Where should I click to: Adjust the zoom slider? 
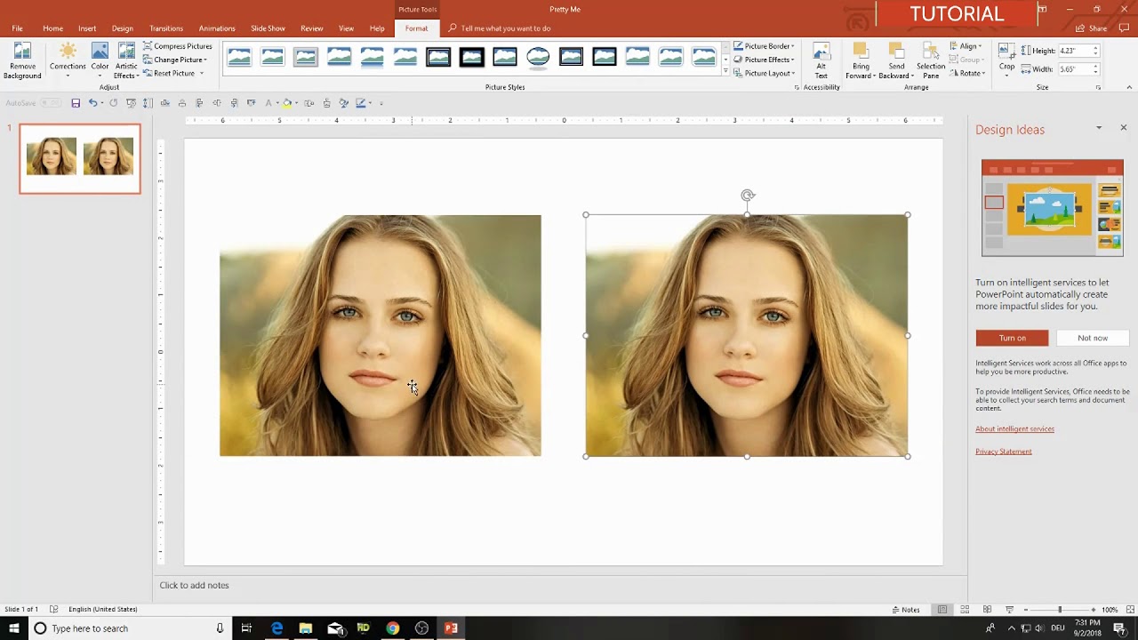(1059, 610)
